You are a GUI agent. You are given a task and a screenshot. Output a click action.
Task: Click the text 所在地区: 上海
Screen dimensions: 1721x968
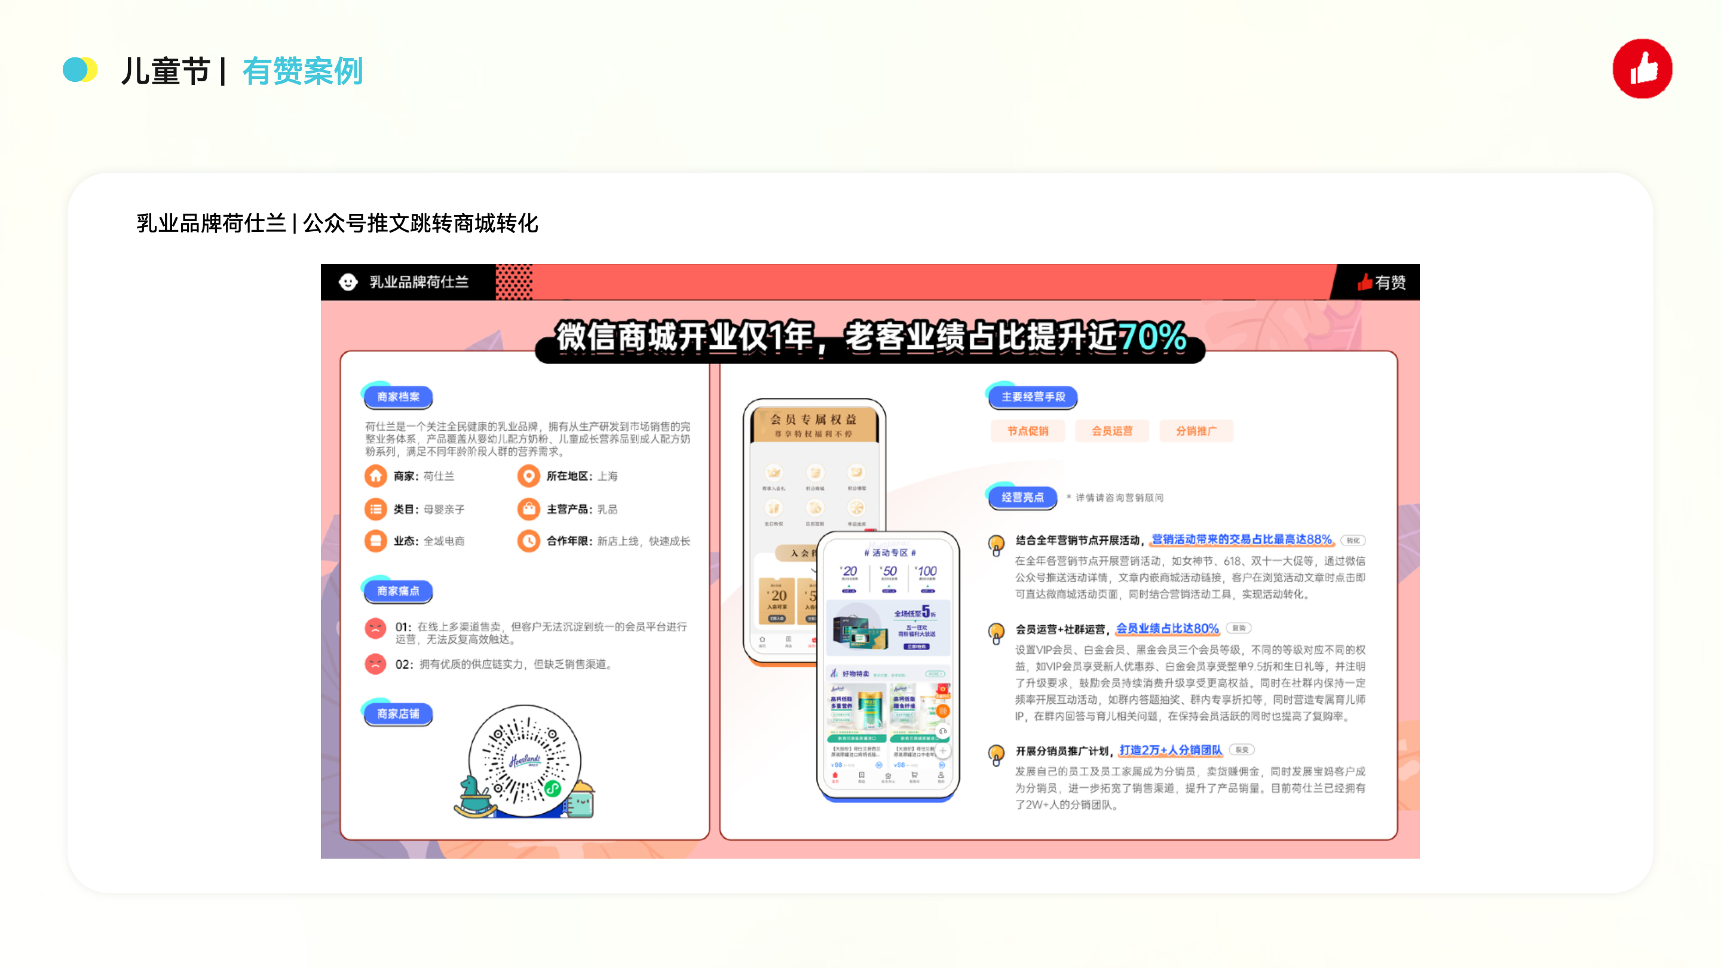(x=582, y=476)
